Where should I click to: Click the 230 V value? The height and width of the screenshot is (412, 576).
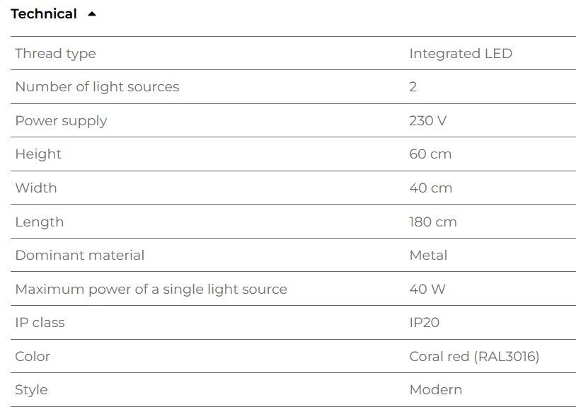coord(427,120)
